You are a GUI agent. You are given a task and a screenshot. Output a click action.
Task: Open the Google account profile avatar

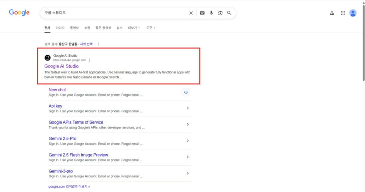(x=353, y=13)
